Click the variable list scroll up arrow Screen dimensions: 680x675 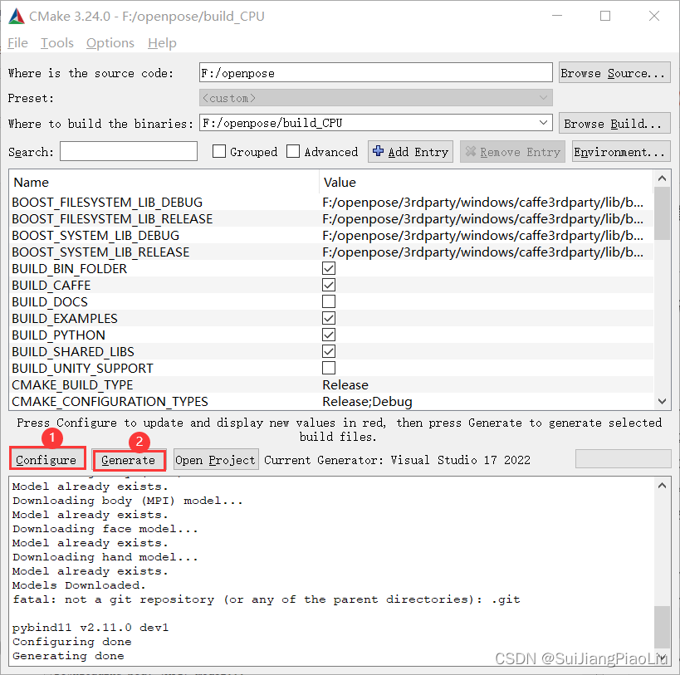point(662,179)
